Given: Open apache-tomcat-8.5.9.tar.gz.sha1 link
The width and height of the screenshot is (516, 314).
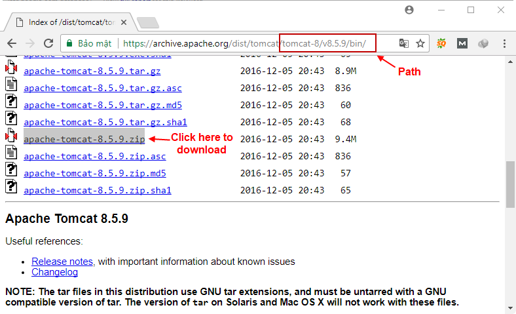Looking at the screenshot, I should (105, 122).
